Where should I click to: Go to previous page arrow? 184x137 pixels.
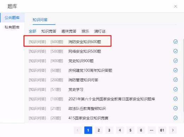[x=78, y=130]
